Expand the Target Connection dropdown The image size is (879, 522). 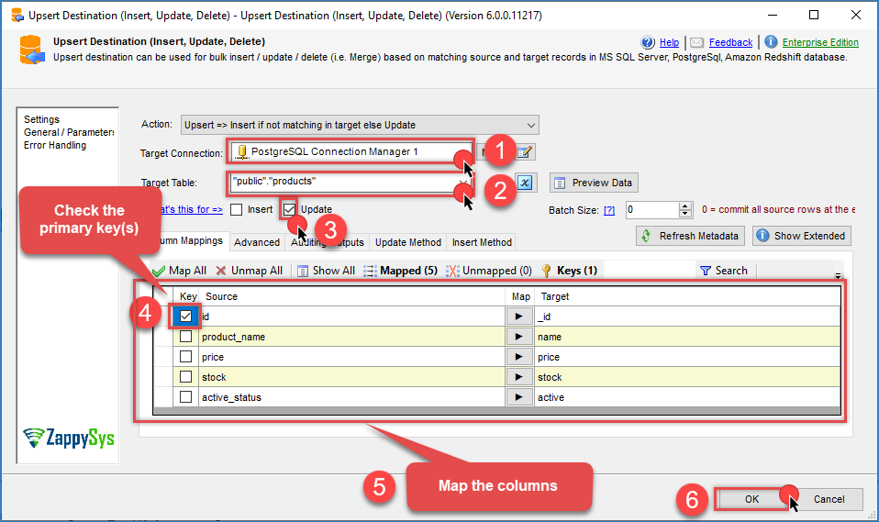[465, 152]
